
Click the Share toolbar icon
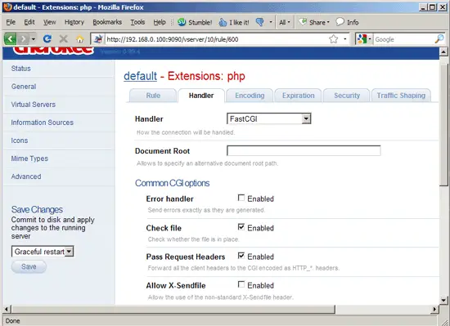tap(303, 22)
